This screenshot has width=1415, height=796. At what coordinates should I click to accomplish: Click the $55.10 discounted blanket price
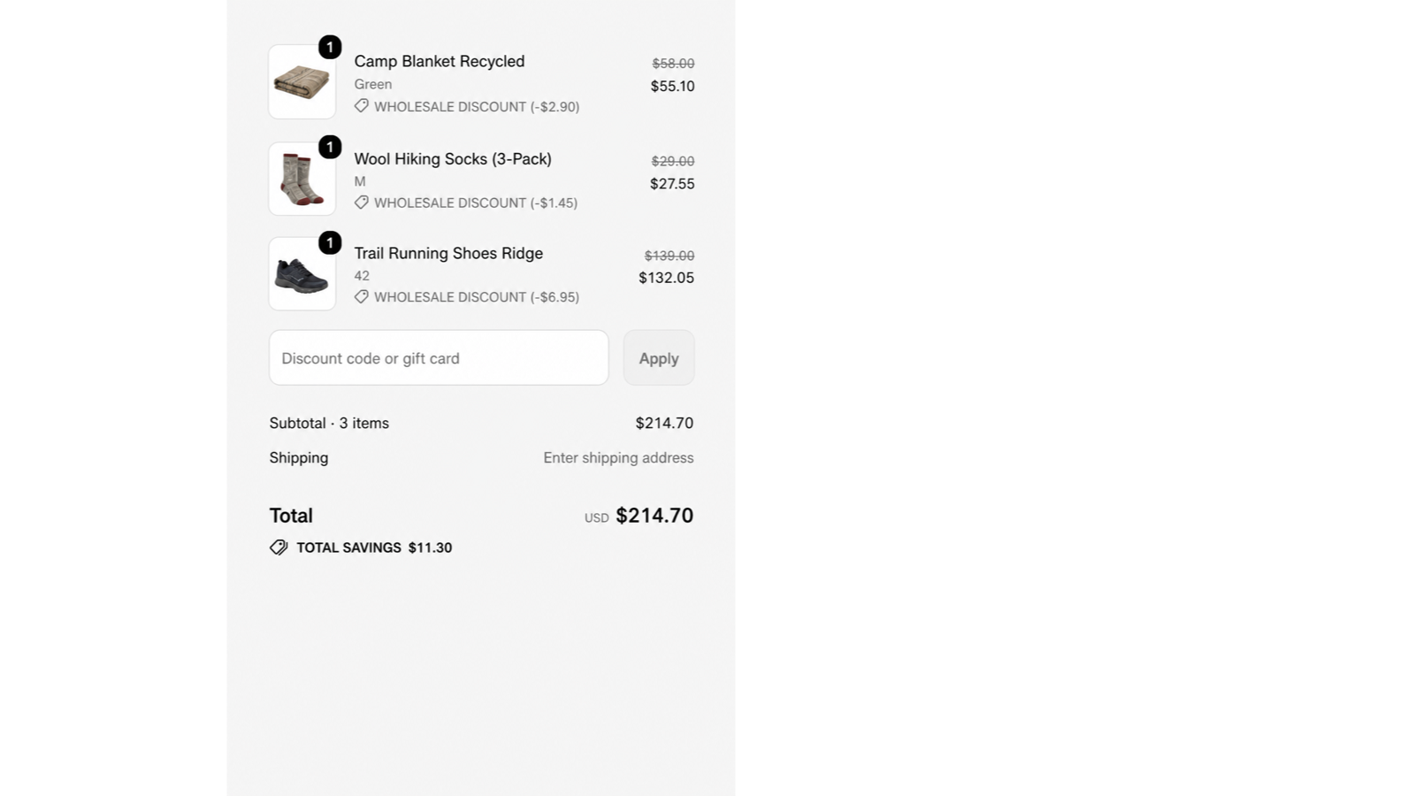pos(672,86)
